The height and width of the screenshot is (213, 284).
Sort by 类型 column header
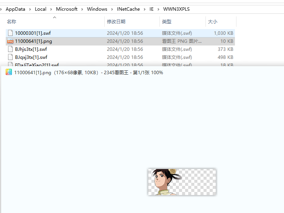coord(166,22)
